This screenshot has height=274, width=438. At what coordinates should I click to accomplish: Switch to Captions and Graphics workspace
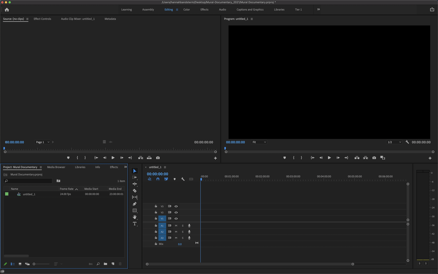[x=250, y=10]
